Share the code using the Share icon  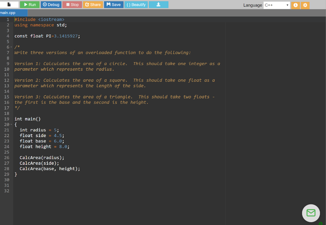(x=93, y=5)
